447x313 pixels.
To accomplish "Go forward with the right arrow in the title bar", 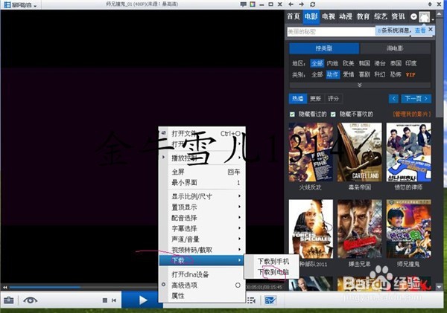I will click(x=301, y=4).
